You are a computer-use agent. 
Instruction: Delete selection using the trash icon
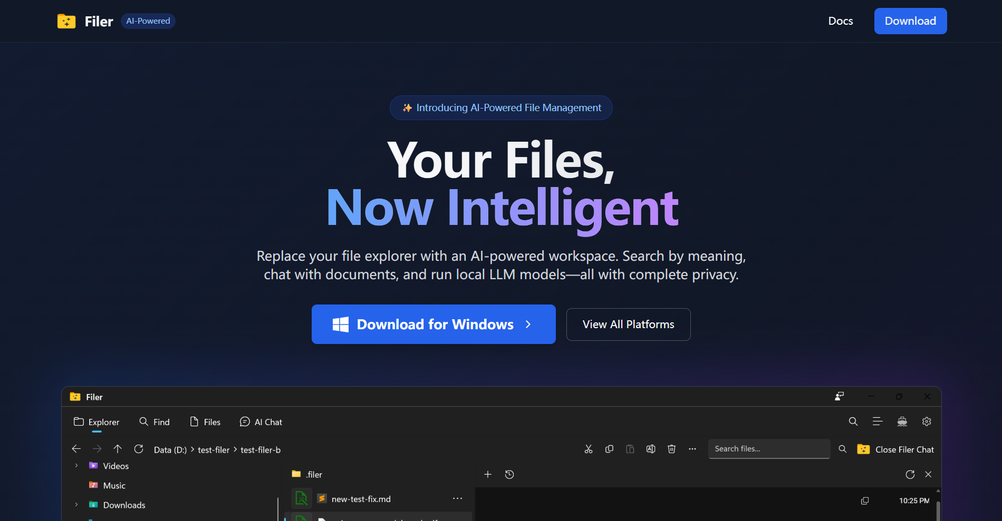[671, 449]
